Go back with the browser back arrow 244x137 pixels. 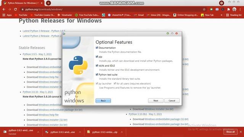point(4,9)
